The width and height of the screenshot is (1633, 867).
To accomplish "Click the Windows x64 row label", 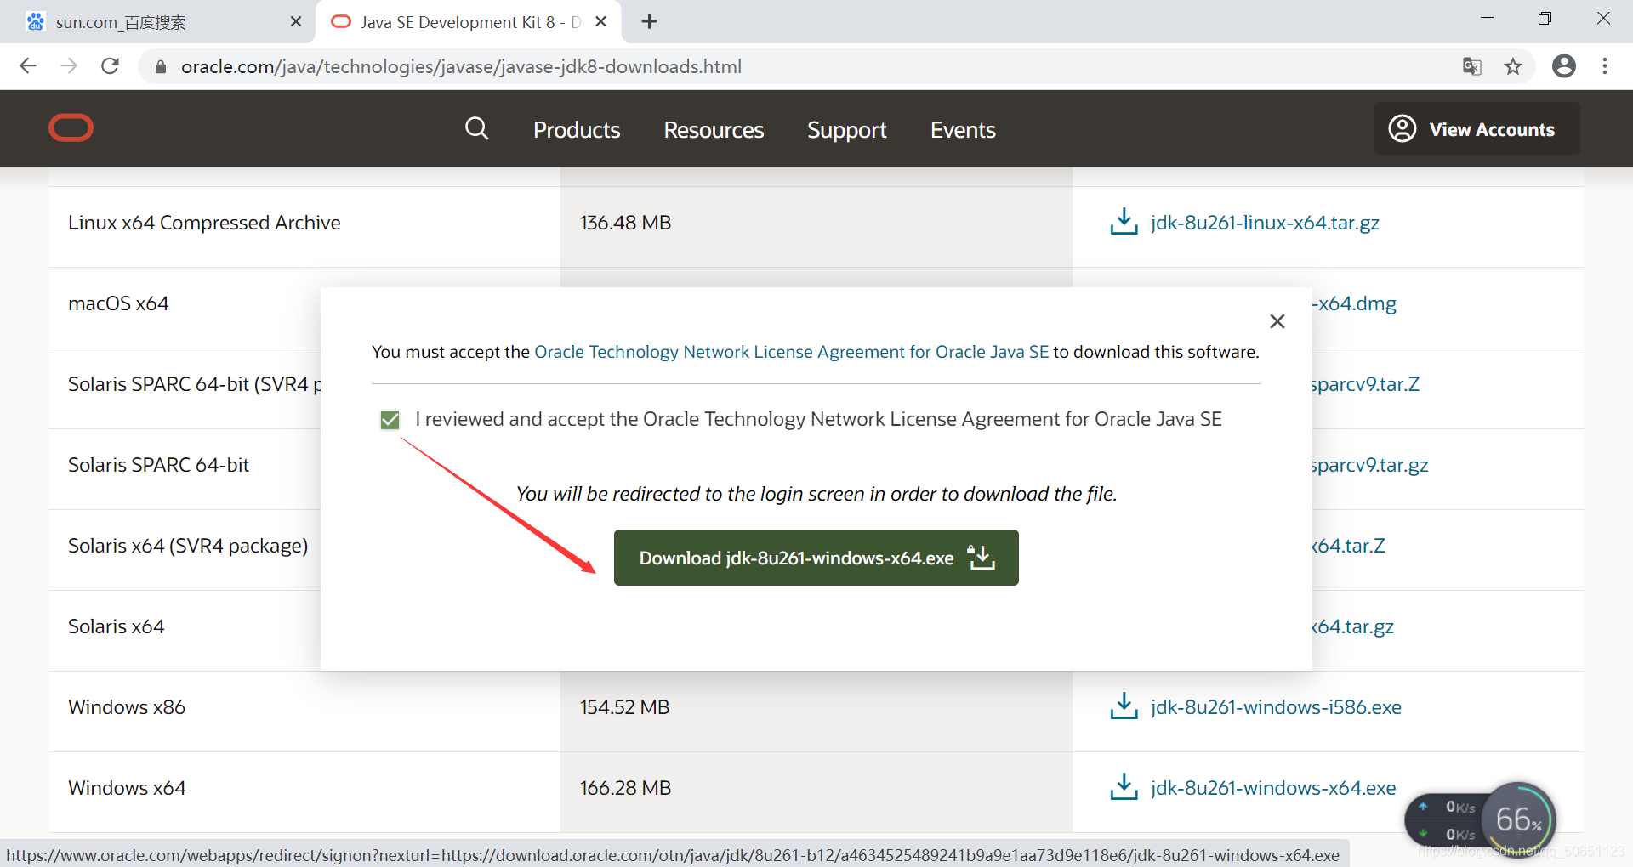I will (127, 788).
